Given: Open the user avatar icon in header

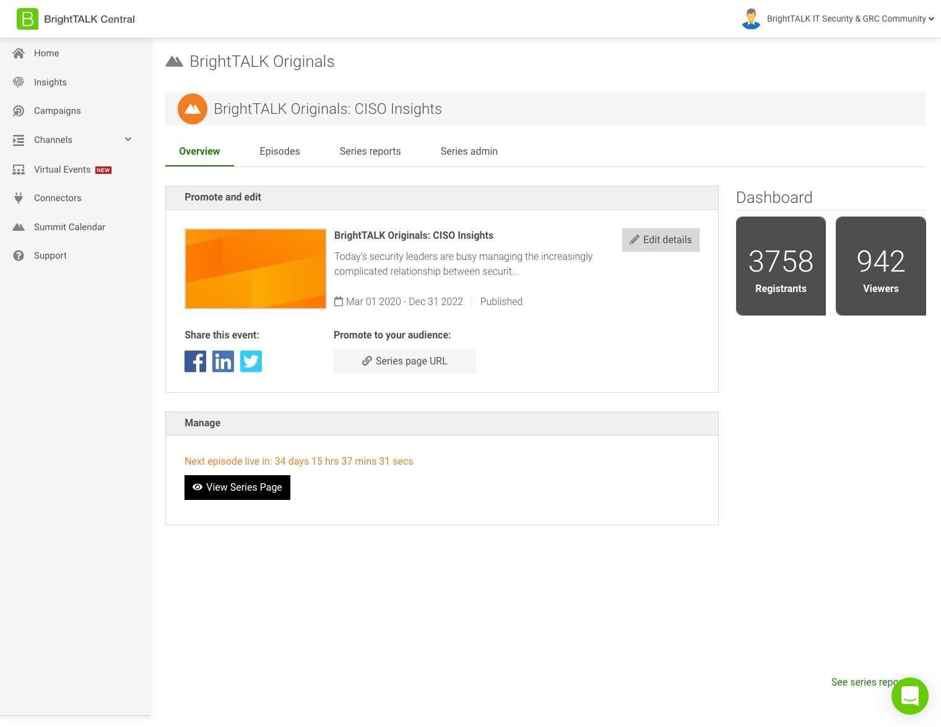Looking at the screenshot, I should (751, 19).
